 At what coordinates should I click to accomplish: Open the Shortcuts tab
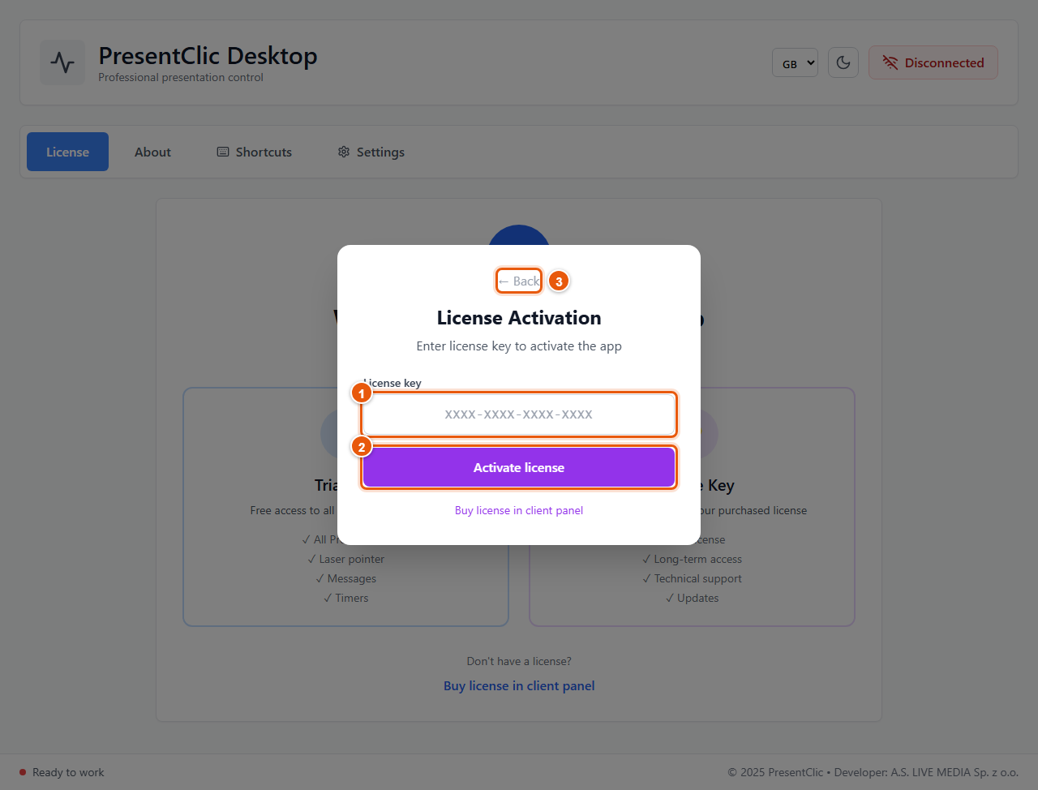click(254, 152)
